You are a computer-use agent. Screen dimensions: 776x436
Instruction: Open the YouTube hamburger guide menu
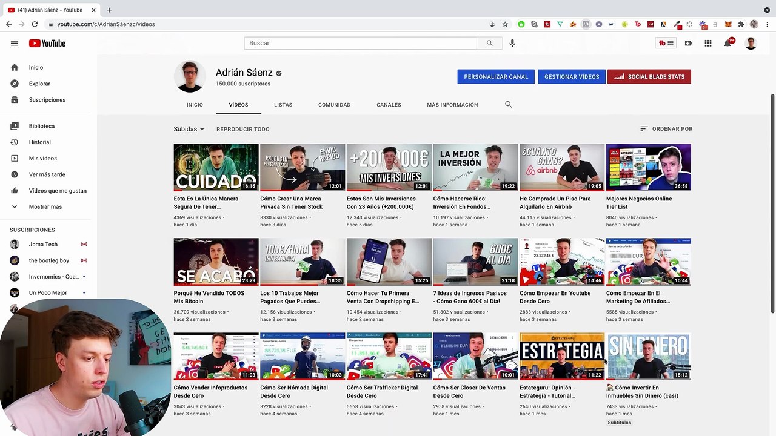[15, 43]
